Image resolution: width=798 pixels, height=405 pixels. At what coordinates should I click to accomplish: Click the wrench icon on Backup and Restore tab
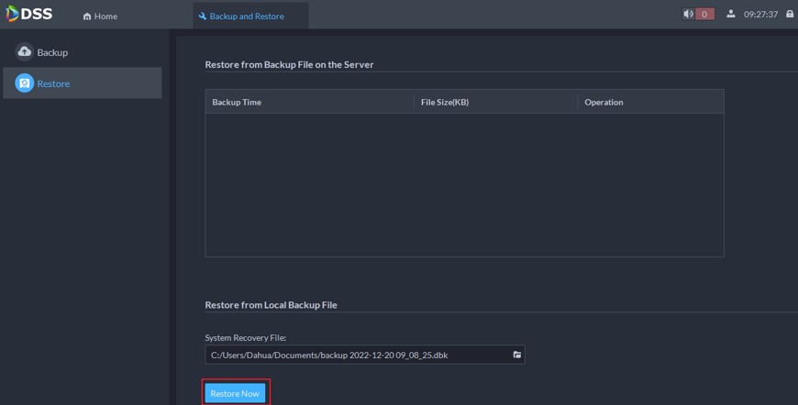(203, 16)
